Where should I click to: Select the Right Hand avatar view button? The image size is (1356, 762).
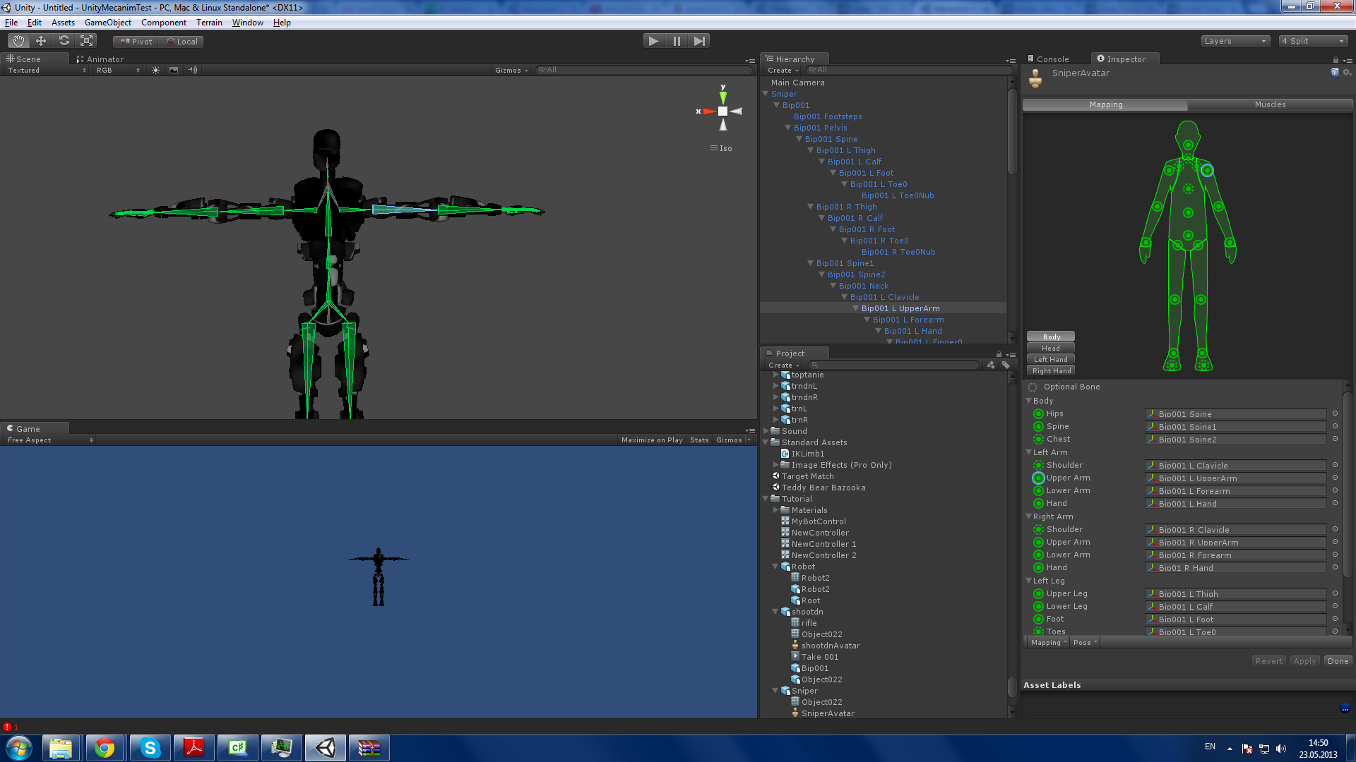(1051, 370)
